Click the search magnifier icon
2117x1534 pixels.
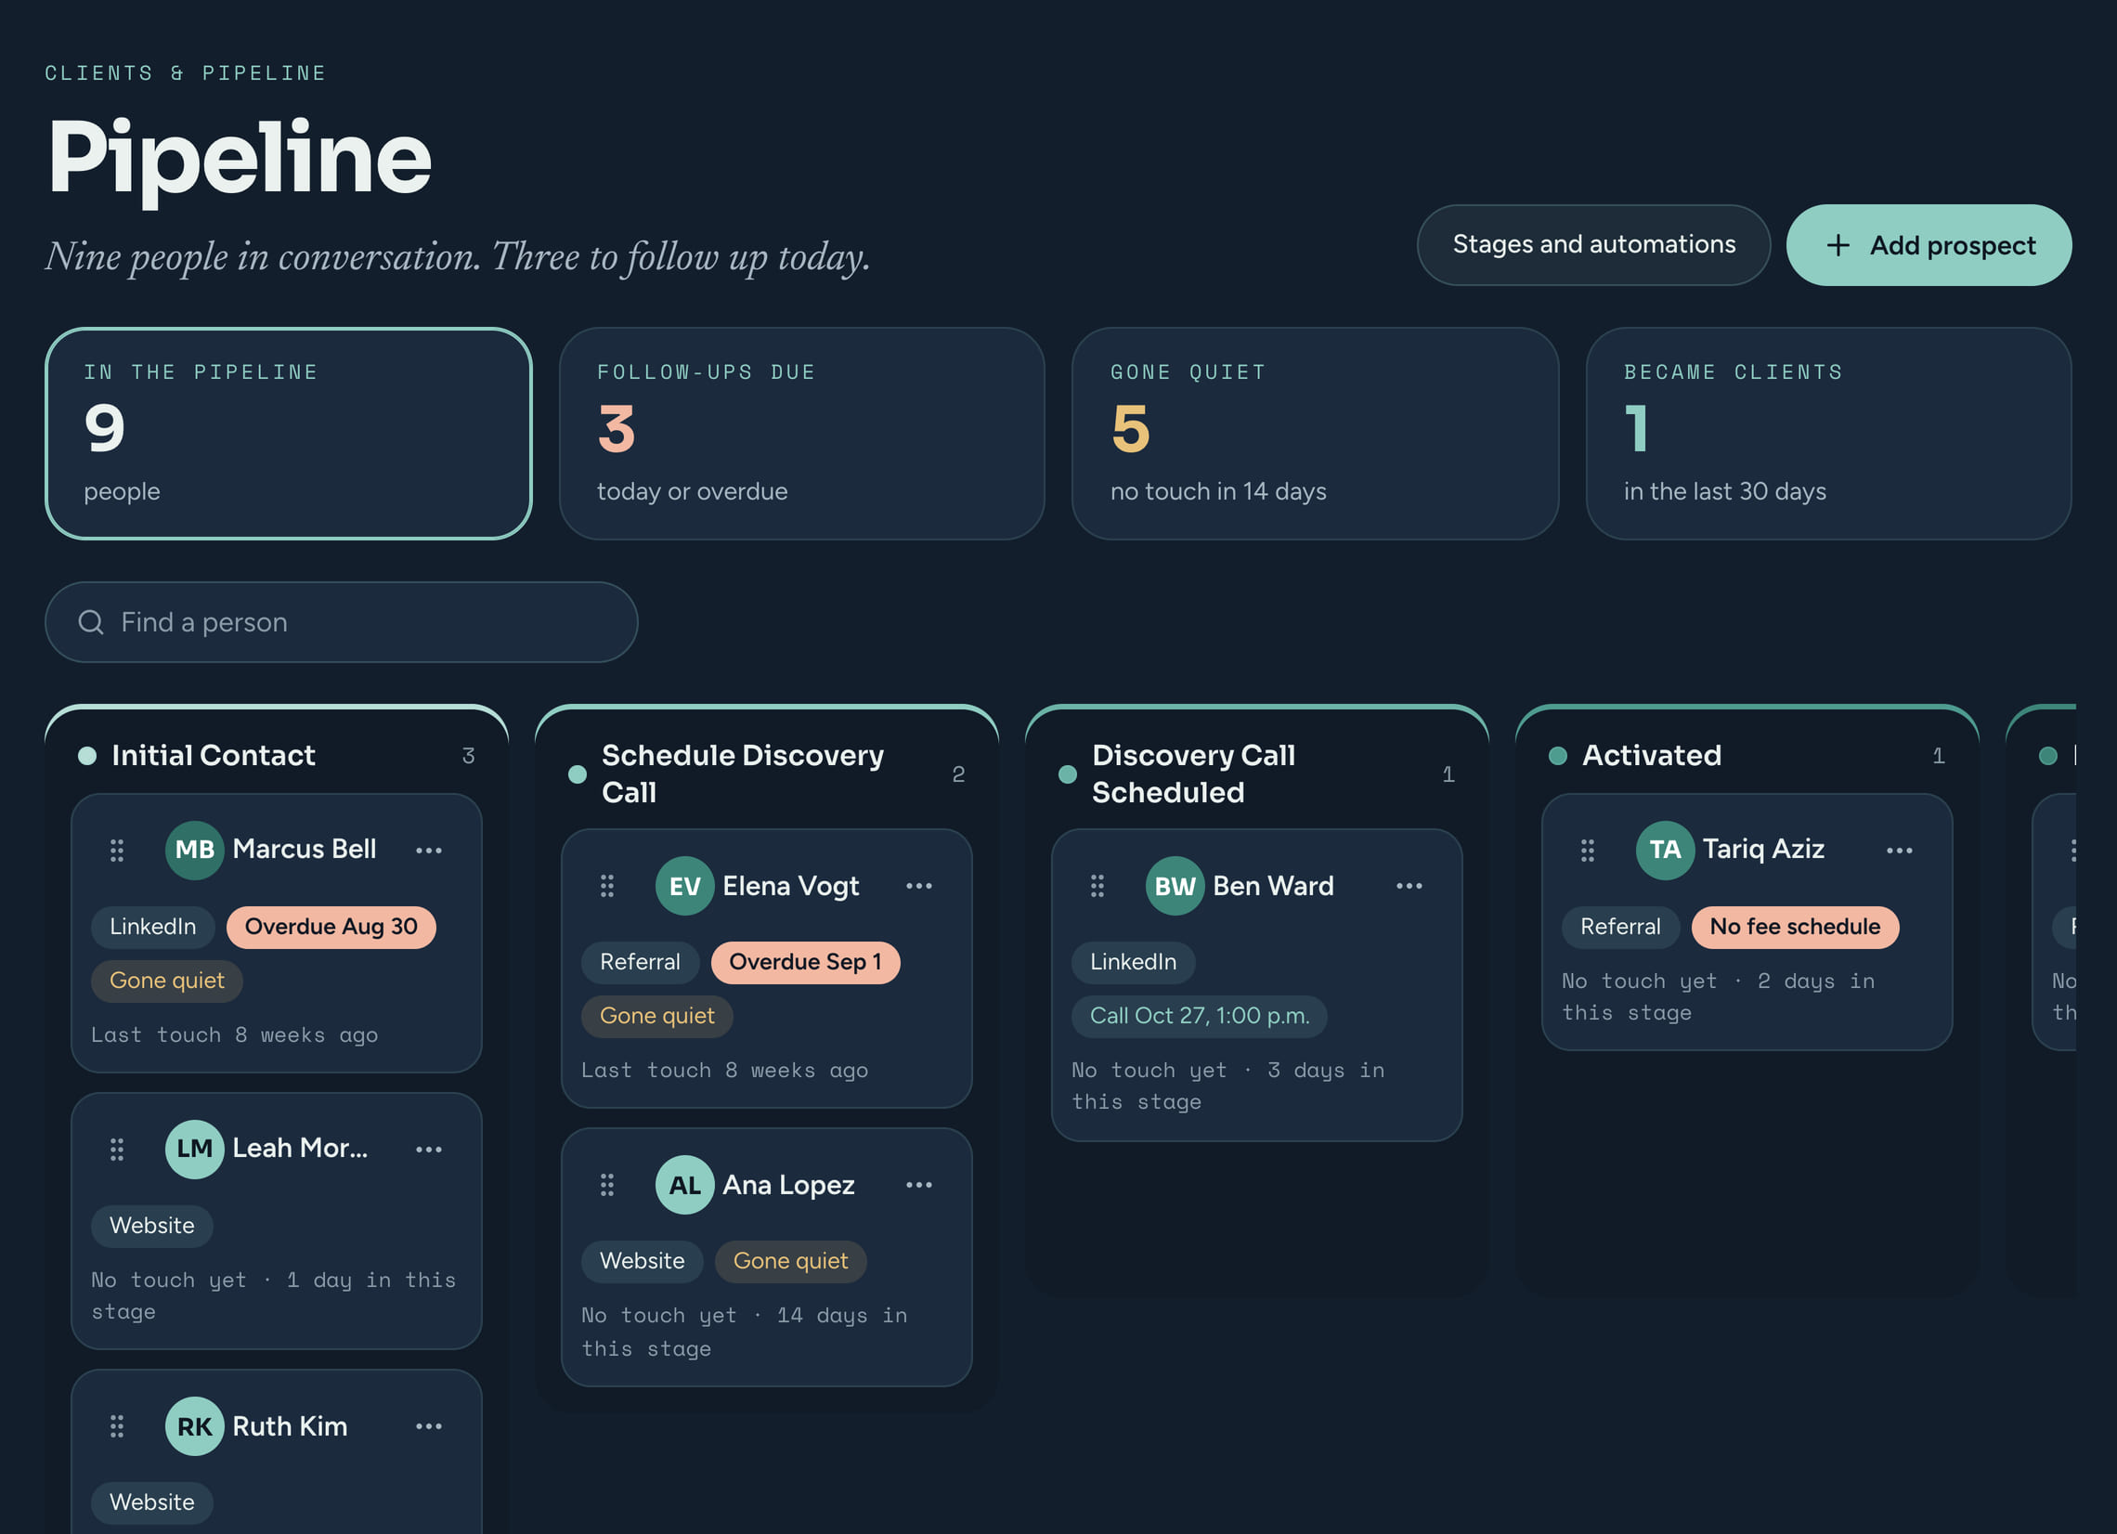pos(91,622)
